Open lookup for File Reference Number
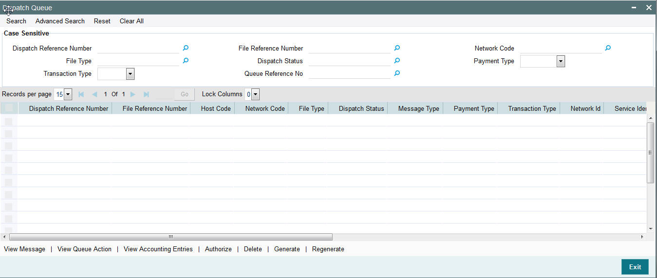This screenshot has width=657, height=278. 397,48
